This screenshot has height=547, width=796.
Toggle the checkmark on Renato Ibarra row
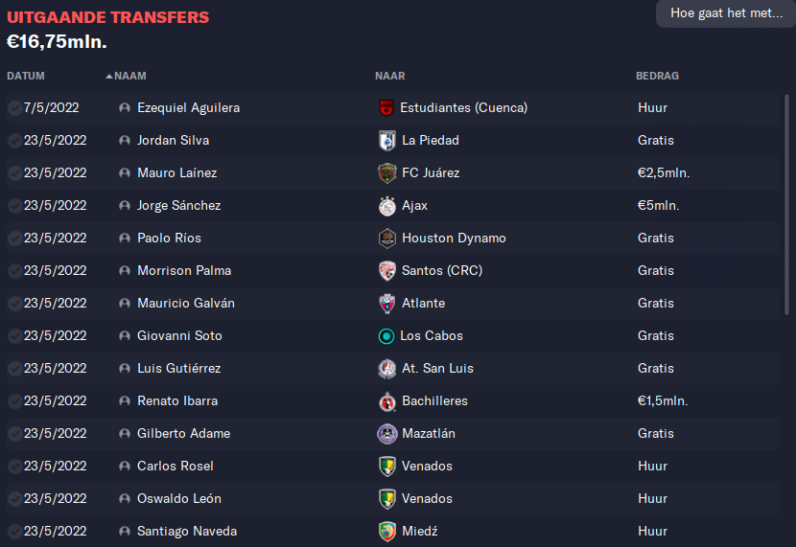click(14, 401)
